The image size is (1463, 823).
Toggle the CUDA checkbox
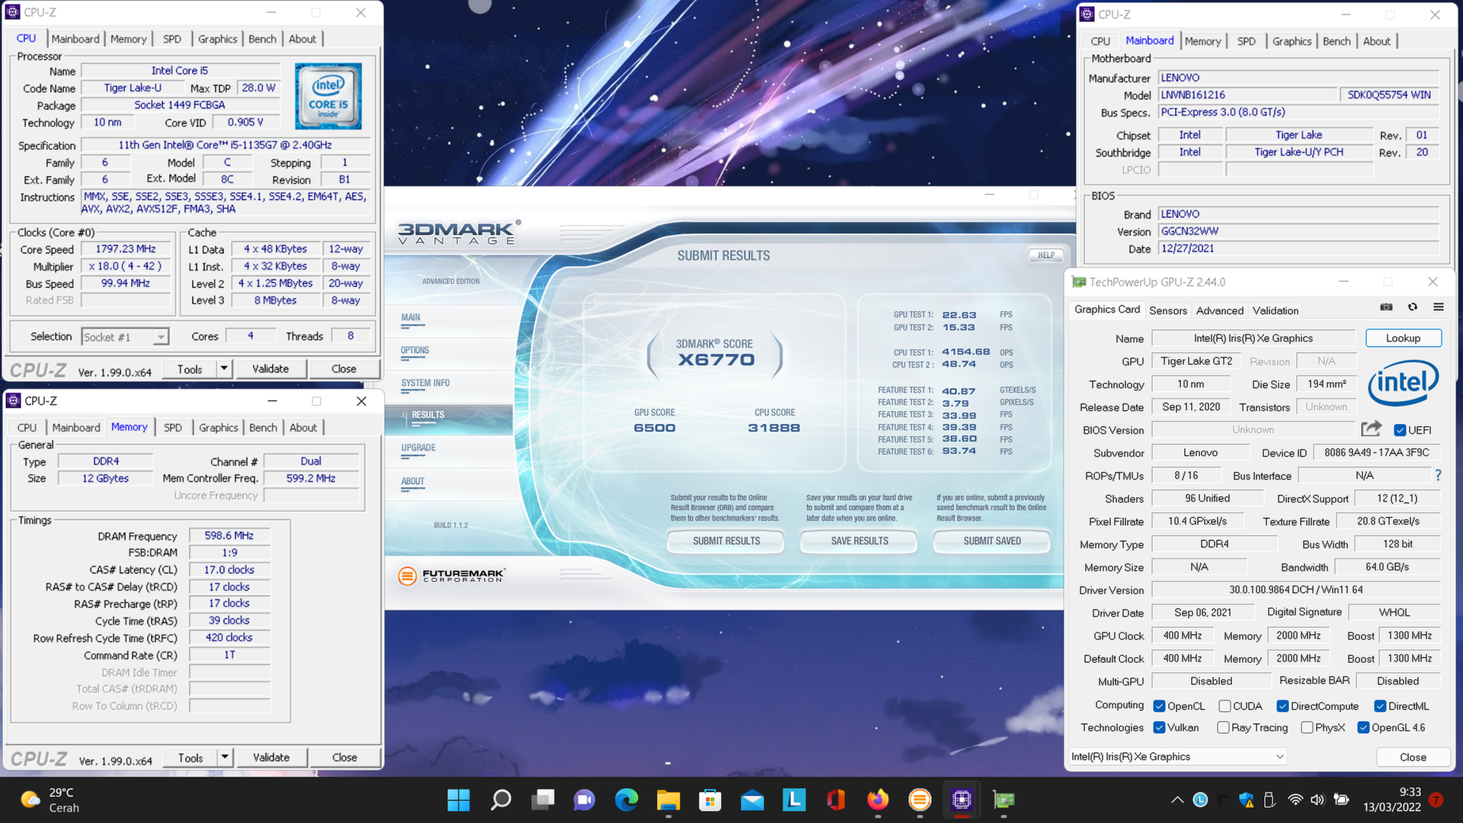[x=1225, y=706]
